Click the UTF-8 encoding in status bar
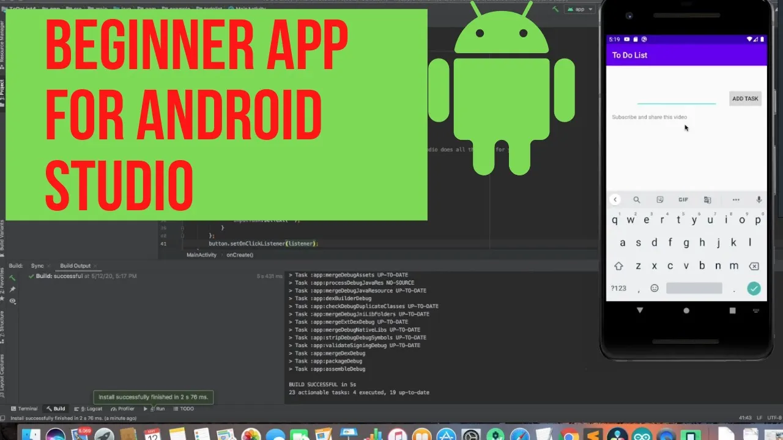Viewport: 783px width, 440px height. 774,418
